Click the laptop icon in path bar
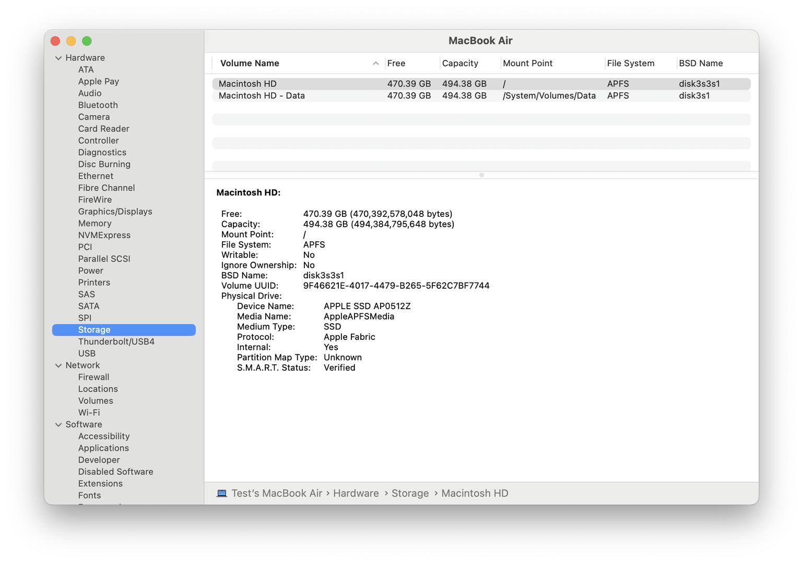 point(222,493)
